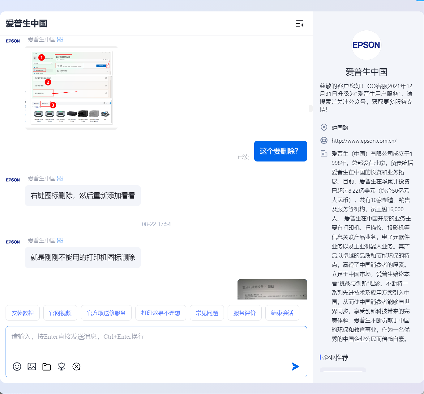Viewport: 424px width, 394px height.
Task: Click the 爱普生中国 chat header title
Action: pos(26,23)
